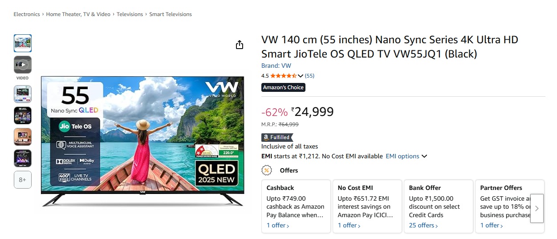557x239 pixels.
Task: Visit the Brand: VW link
Action: 276,66
